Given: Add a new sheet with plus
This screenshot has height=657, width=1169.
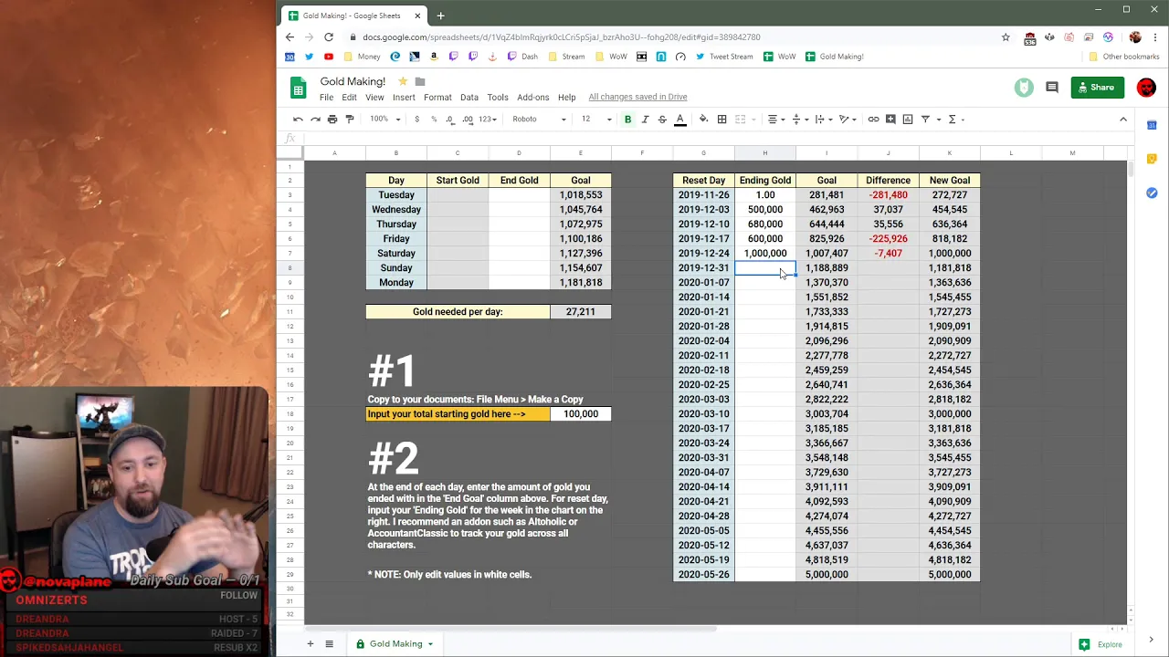Looking at the screenshot, I should click(x=310, y=643).
